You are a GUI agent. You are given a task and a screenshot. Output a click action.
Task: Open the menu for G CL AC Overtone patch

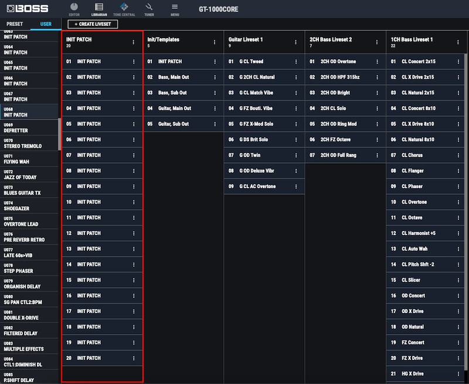click(296, 186)
